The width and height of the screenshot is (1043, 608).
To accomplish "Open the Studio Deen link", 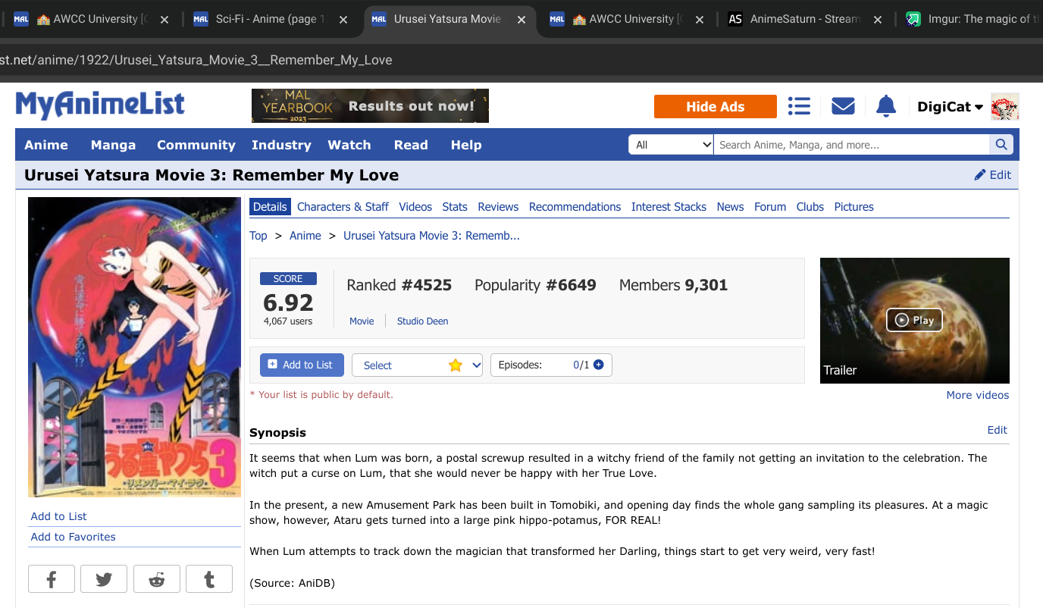I will click(x=422, y=321).
